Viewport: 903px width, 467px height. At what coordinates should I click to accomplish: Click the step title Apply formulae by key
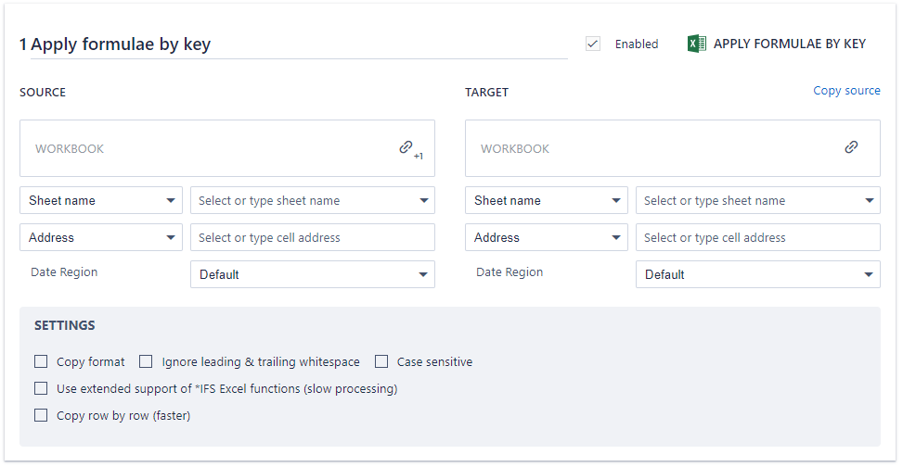[x=121, y=44]
